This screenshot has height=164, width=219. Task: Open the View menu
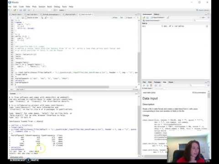[x=28, y=6]
